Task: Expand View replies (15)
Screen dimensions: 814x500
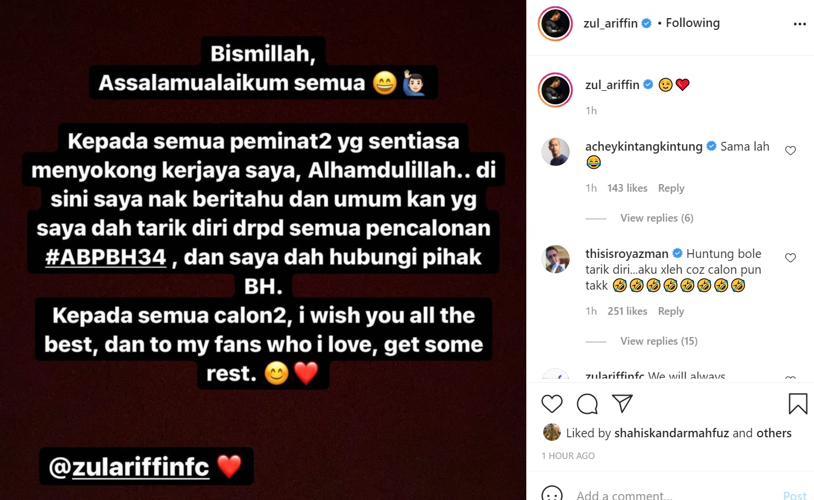Action: pos(659,341)
